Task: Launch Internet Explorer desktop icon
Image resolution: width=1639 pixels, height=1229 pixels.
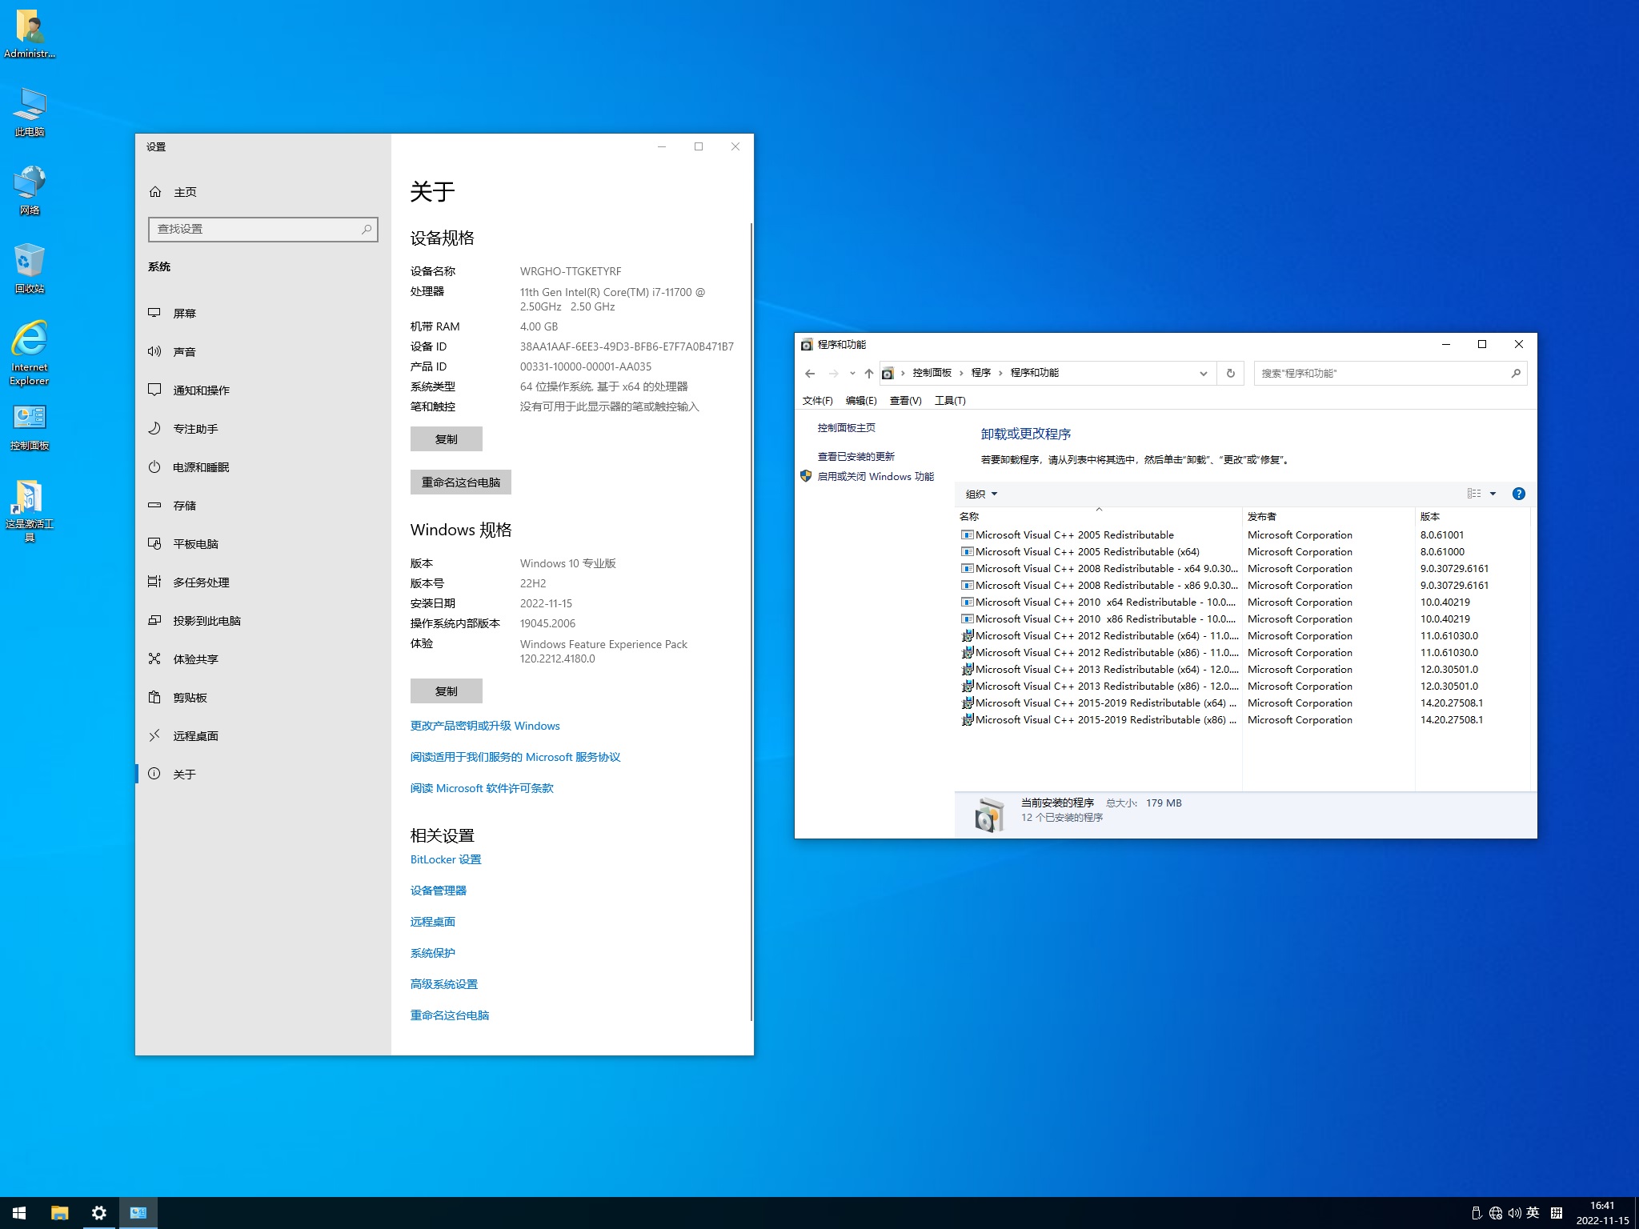Action: pos(30,353)
